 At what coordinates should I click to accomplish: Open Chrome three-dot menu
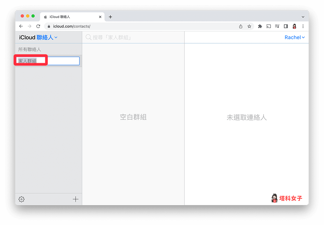pyautogui.click(x=303, y=26)
